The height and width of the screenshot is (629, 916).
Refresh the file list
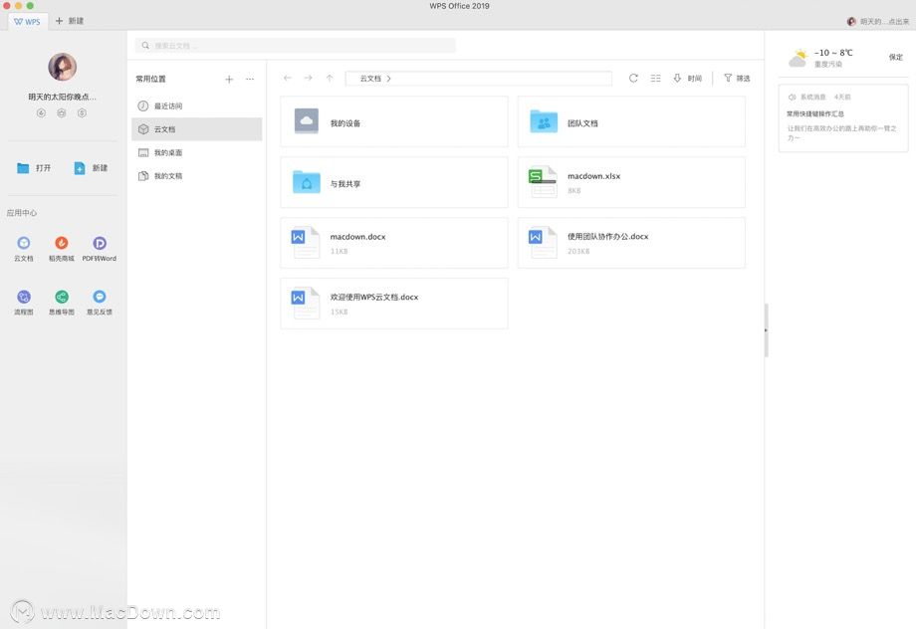[x=633, y=78]
